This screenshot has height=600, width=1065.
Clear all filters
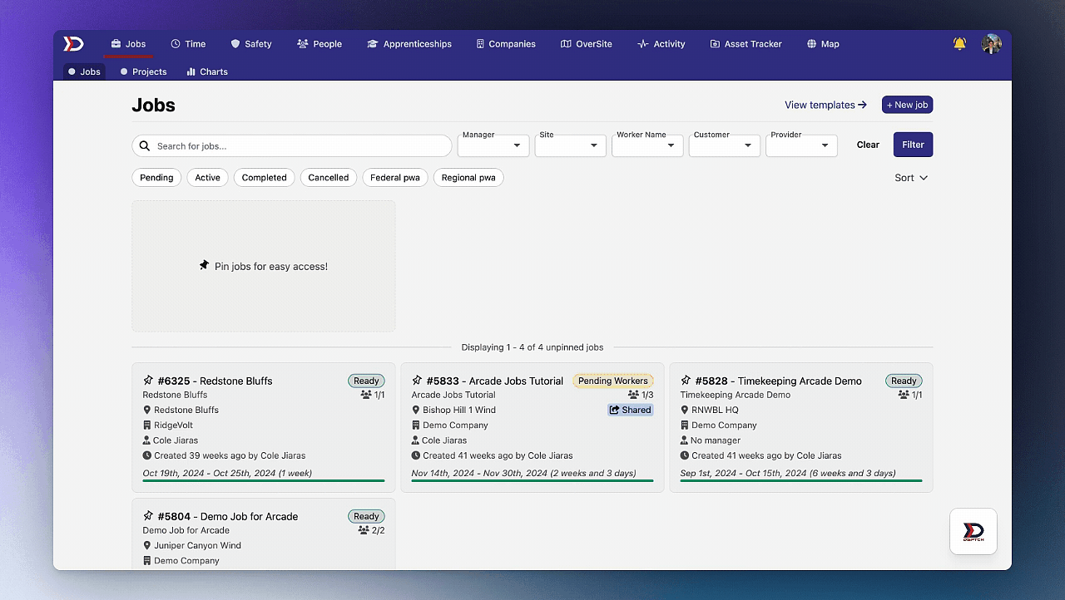[868, 145]
